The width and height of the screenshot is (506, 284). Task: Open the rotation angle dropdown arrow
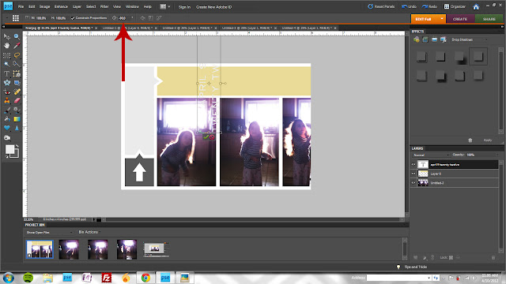(x=132, y=17)
